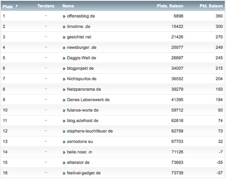Image resolution: width=226 pixels, height=179 pixels.
Task: Click arrow icon before Nichtspurlos de
Action: pos(64,79)
